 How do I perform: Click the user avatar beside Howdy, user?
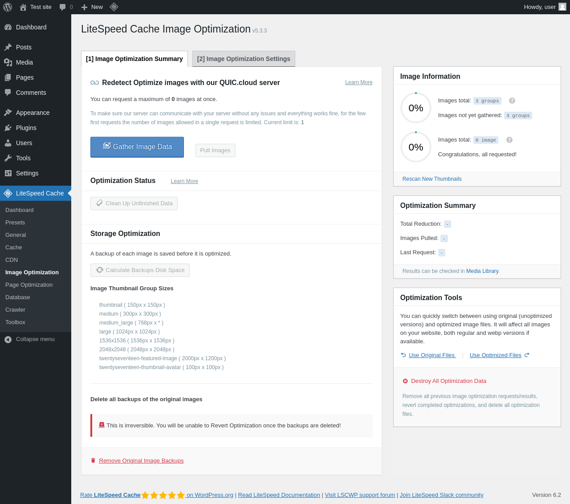(x=562, y=7)
